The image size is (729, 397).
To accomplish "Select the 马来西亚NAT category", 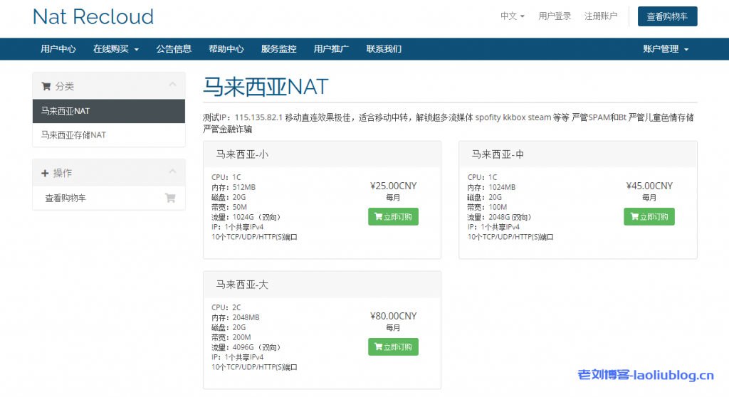I will point(109,111).
